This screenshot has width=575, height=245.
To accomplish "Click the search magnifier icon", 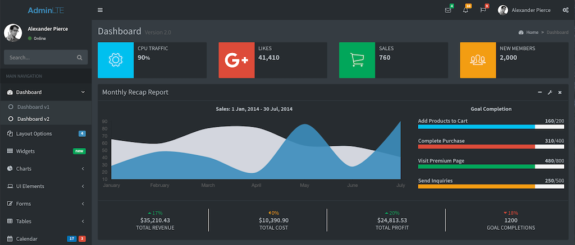I will click(x=80, y=57).
